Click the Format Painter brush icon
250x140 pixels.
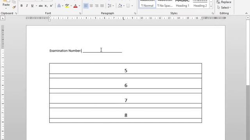[14, 7]
